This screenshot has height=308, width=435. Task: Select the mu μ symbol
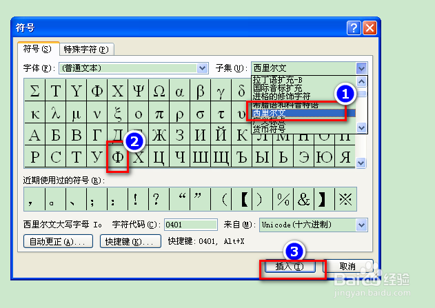(76, 113)
